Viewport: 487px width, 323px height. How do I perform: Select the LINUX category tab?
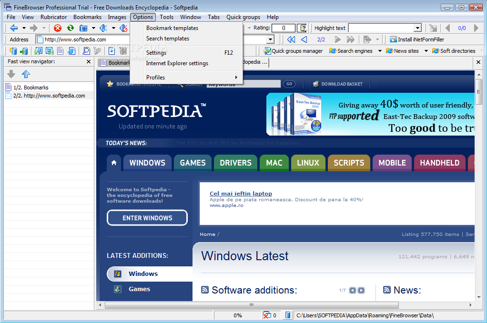click(x=308, y=163)
